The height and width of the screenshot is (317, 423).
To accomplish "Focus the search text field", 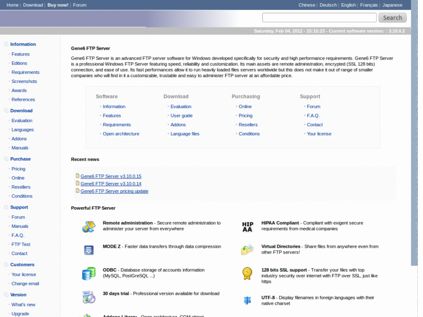I will coord(319,17).
